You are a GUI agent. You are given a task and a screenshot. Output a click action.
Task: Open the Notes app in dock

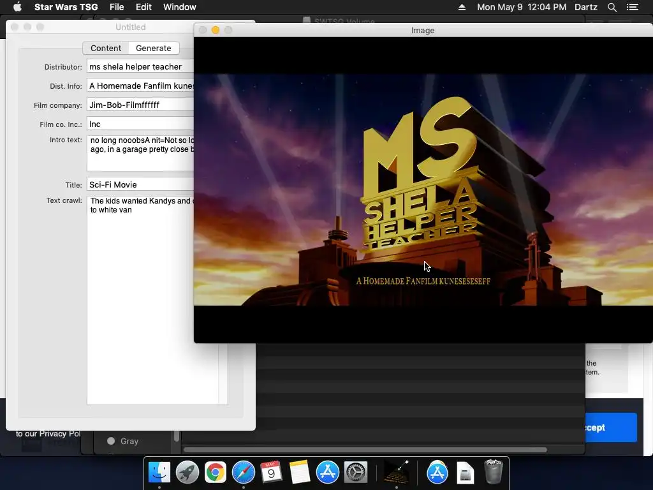(300, 473)
